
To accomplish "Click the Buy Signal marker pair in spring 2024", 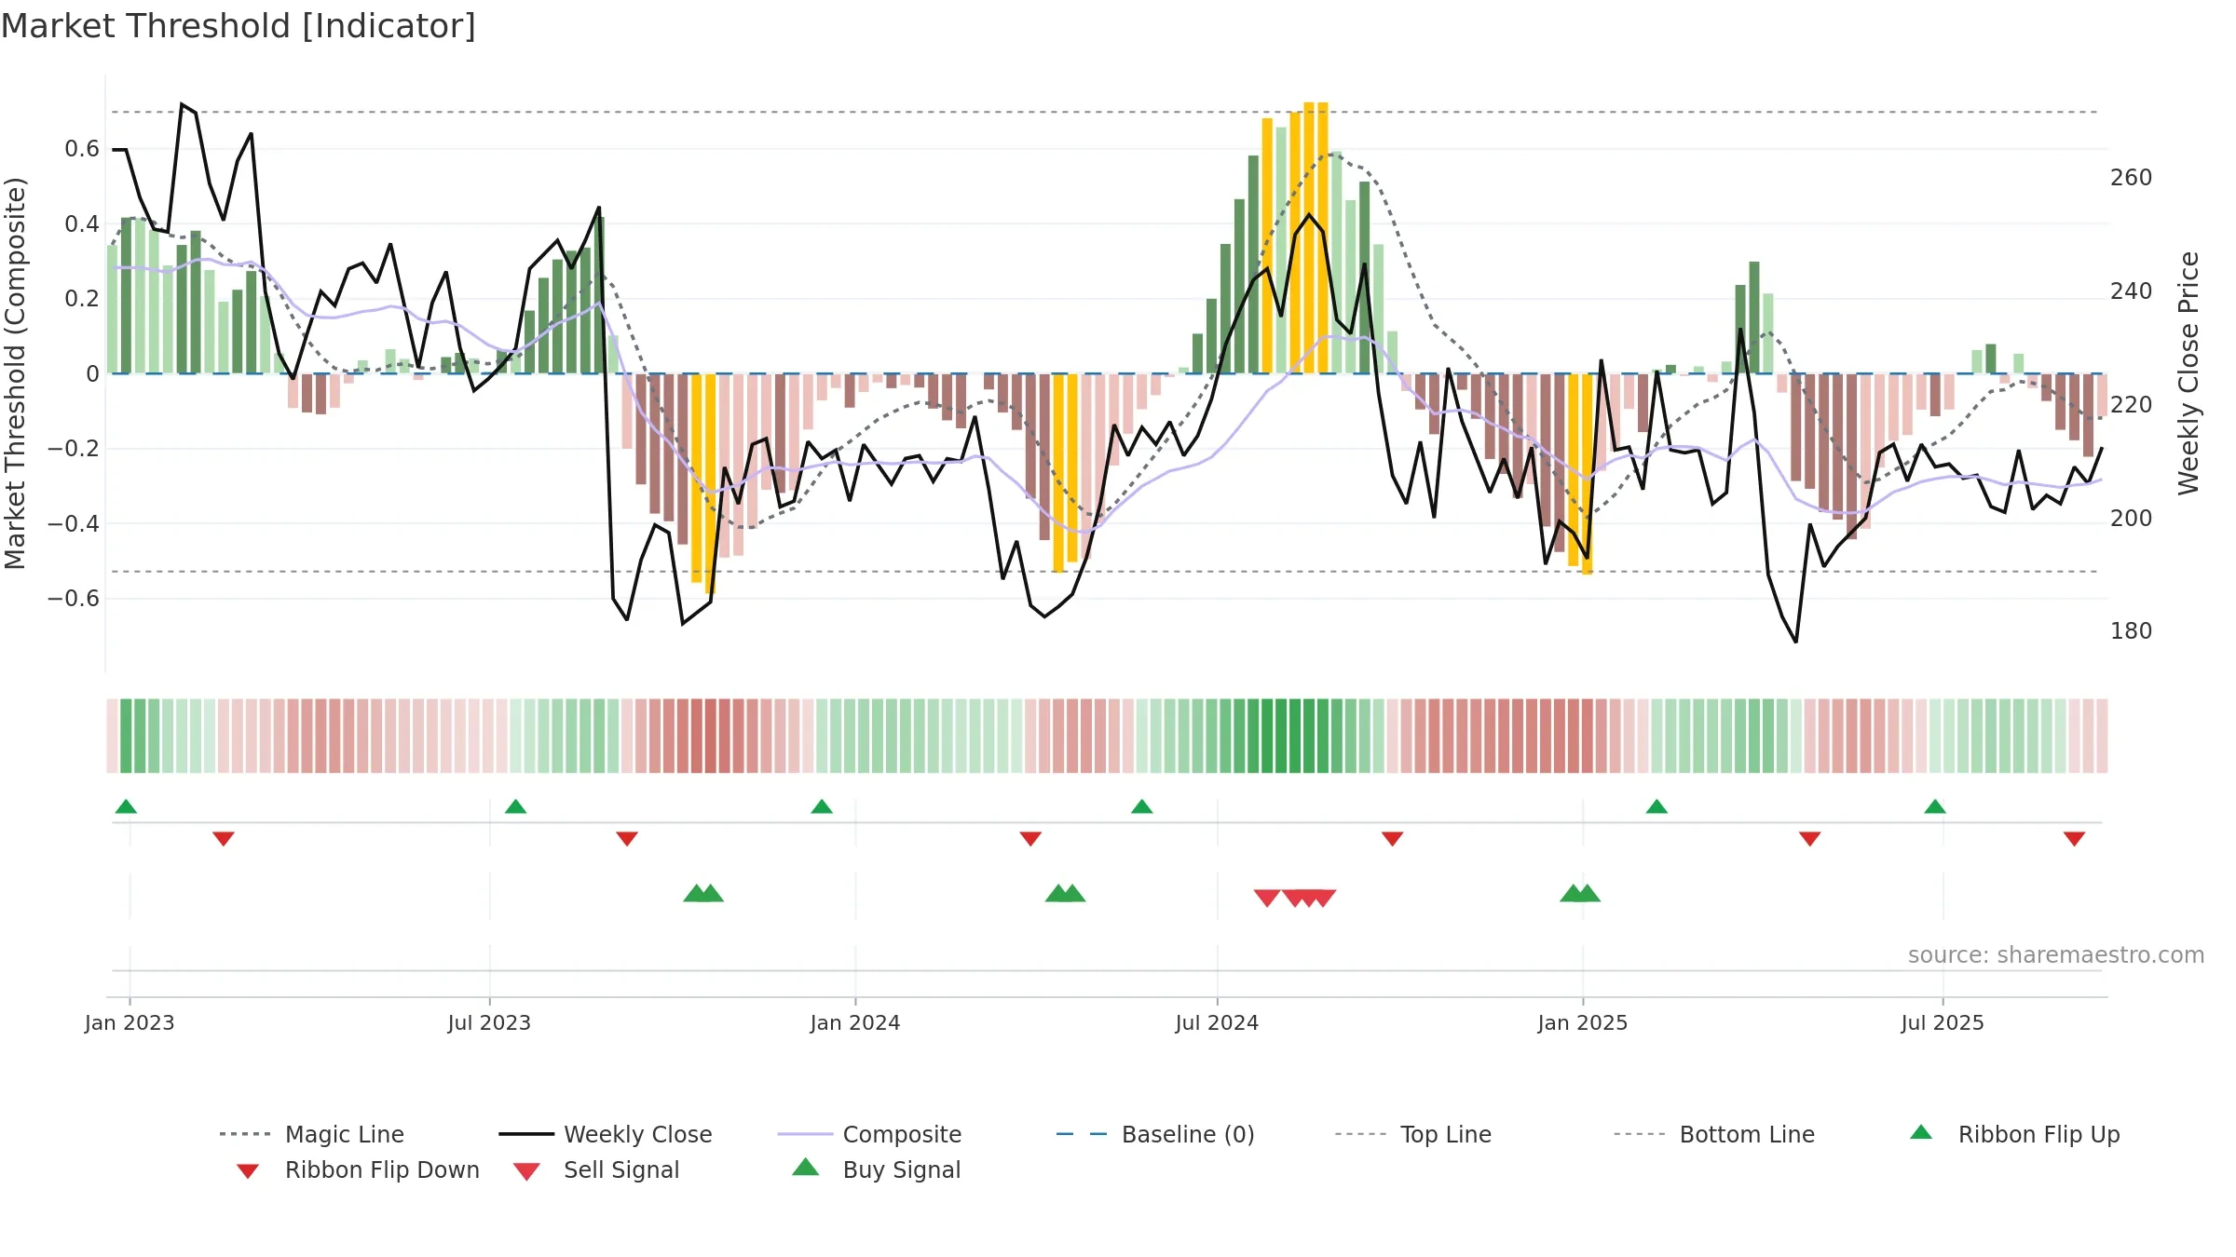I will pyautogui.click(x=1066, y=893).
